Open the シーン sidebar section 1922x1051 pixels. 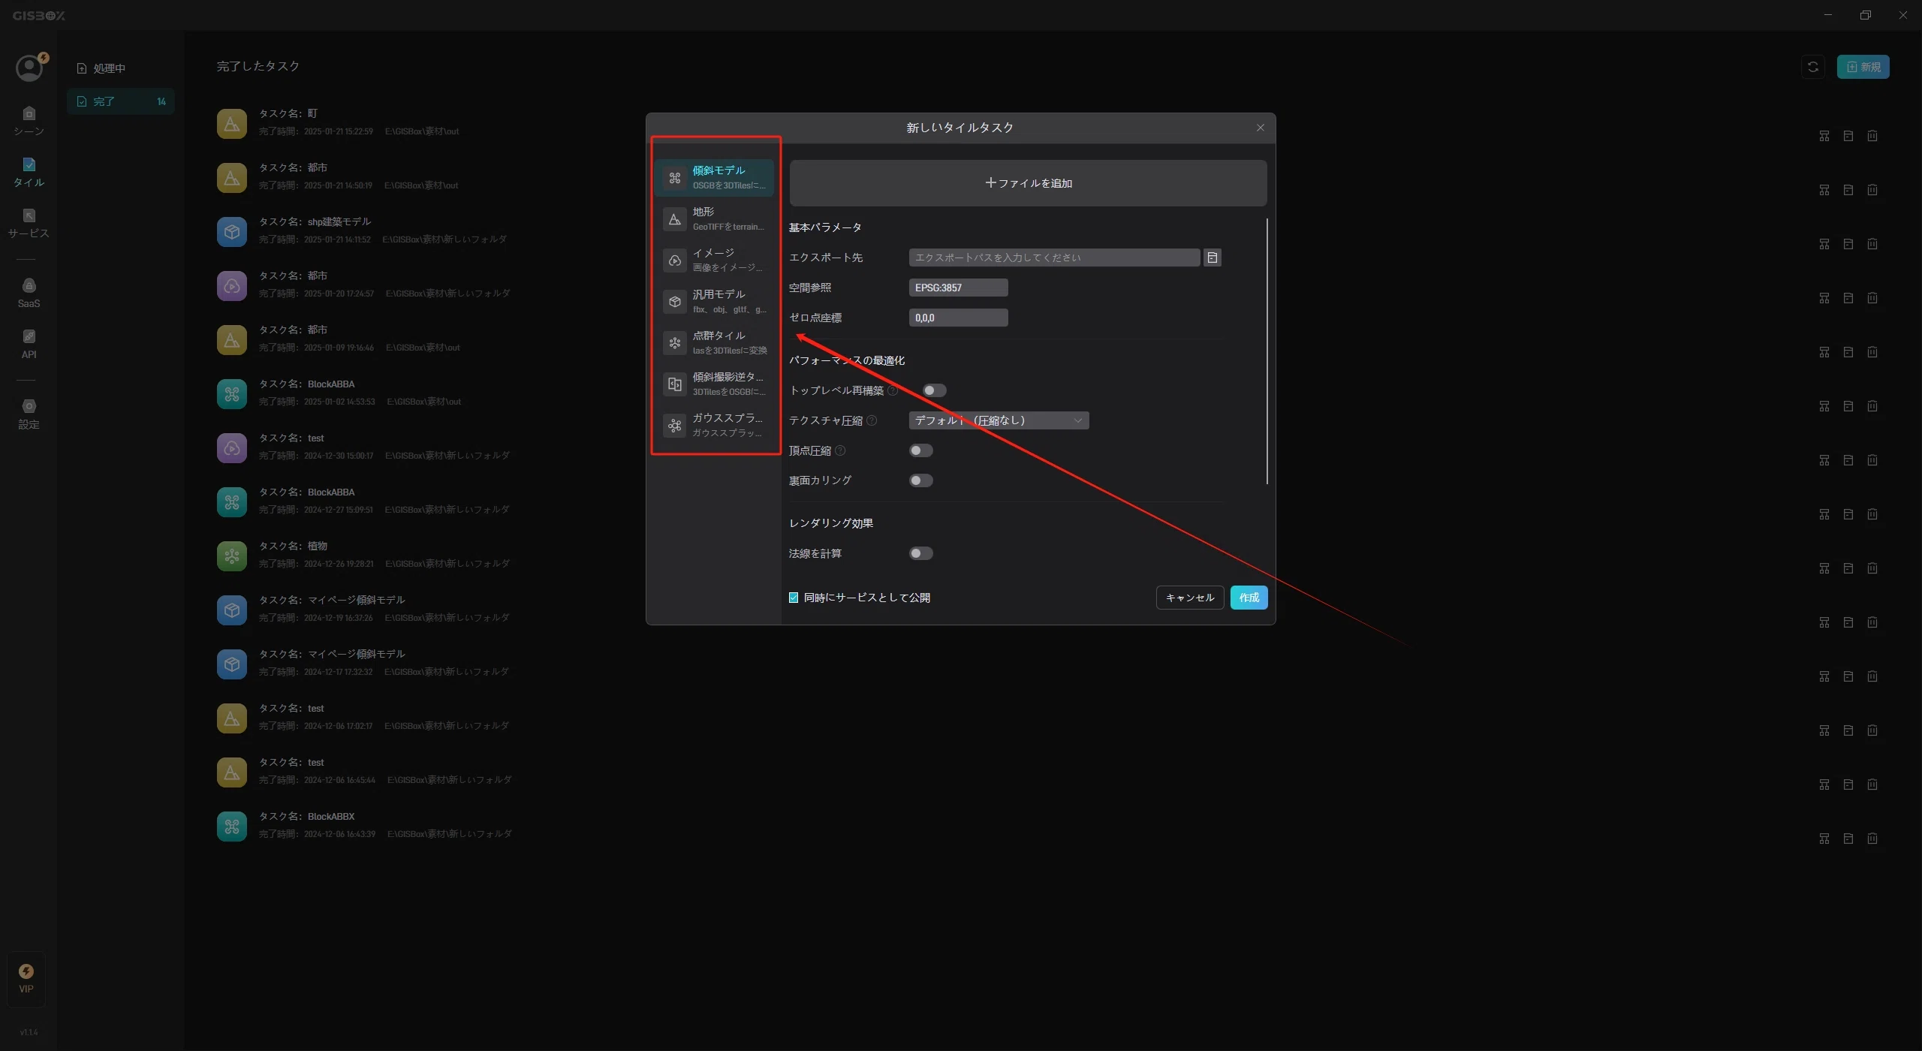tap(29, 121)
